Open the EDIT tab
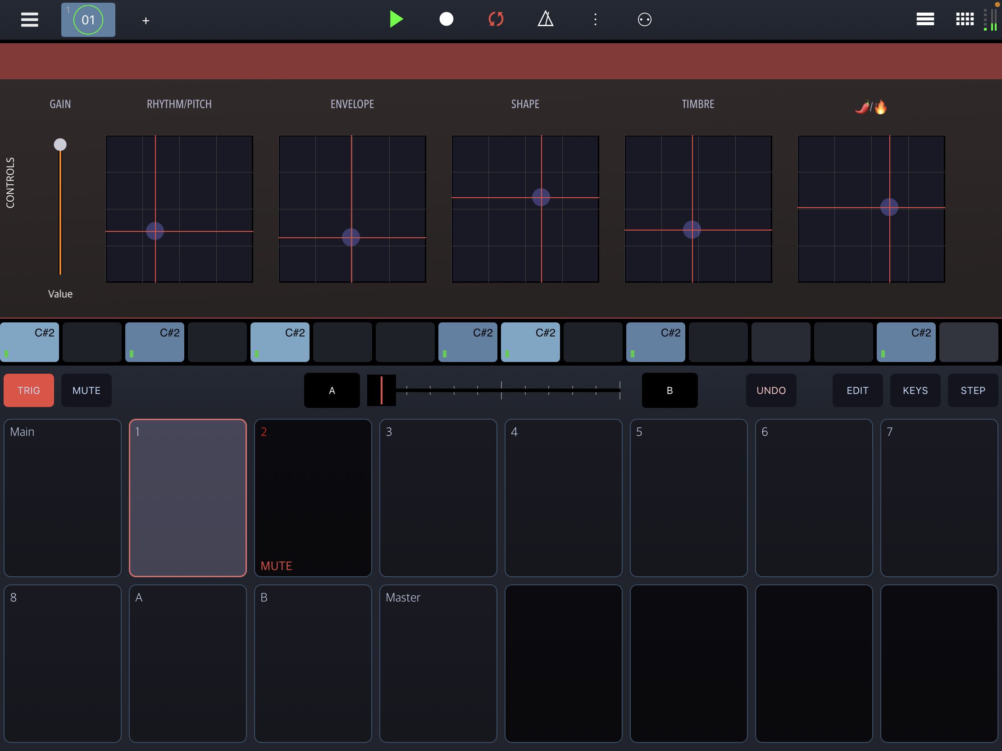 click(x=857, y=390)
